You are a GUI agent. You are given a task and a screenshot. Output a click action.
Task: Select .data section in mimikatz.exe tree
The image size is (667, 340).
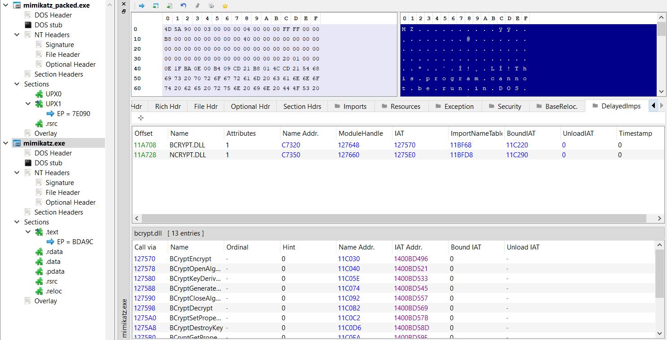48,262
